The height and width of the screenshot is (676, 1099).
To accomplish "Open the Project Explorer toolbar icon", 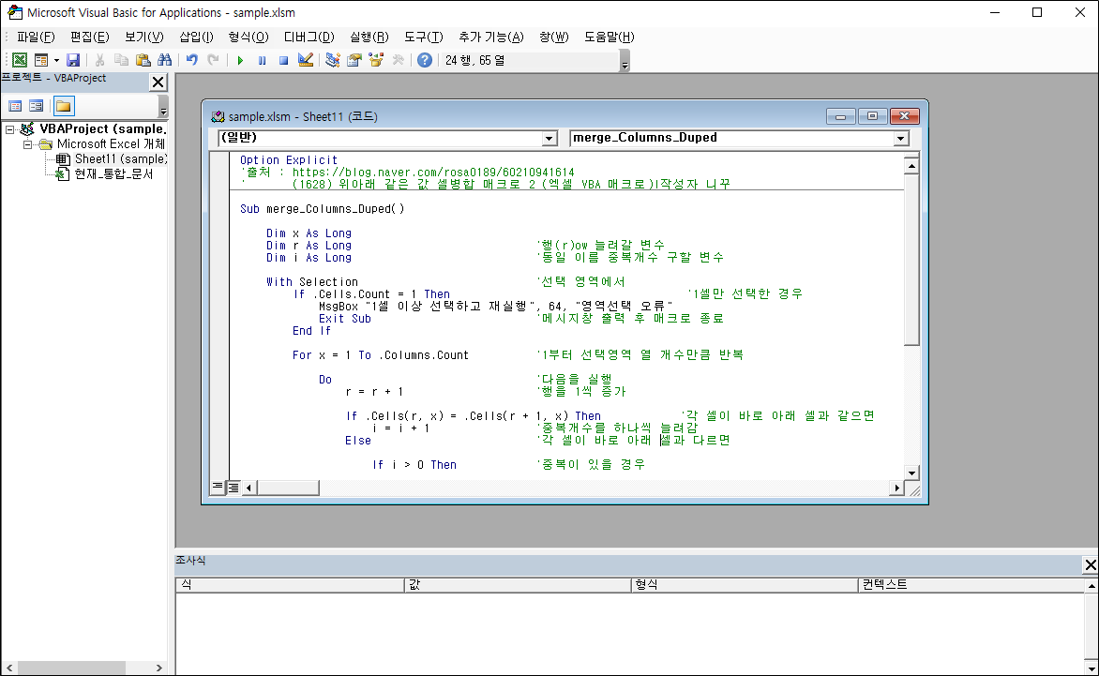I will coord(333,60).
